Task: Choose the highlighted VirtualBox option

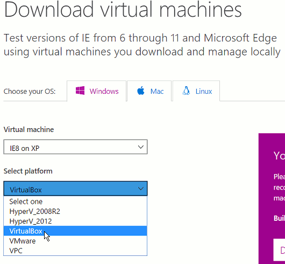Action: (x=75, y=231)
